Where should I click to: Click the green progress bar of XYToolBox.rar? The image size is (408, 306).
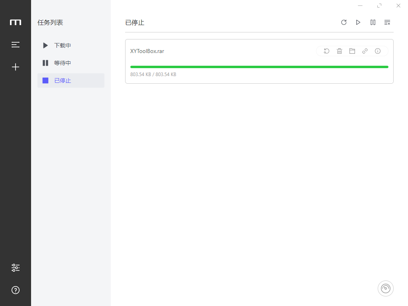point(259,67)
